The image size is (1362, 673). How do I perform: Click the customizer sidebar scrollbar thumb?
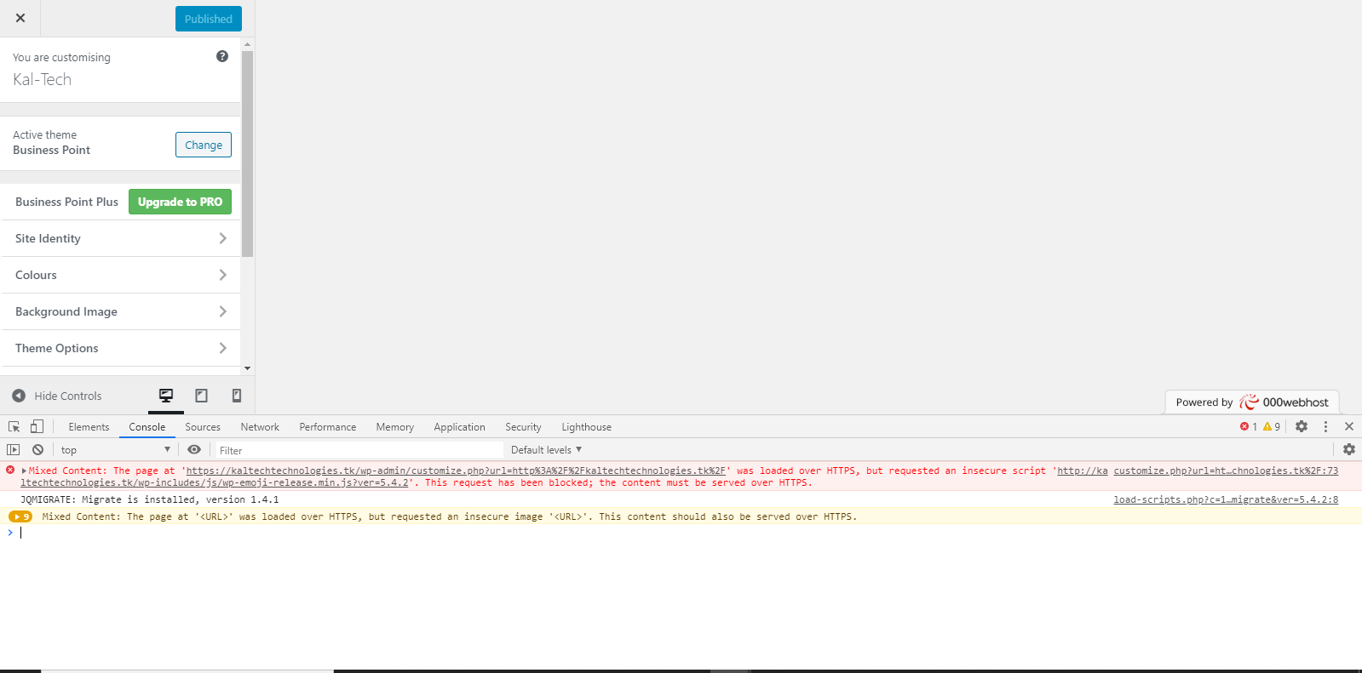coord(247,153)
